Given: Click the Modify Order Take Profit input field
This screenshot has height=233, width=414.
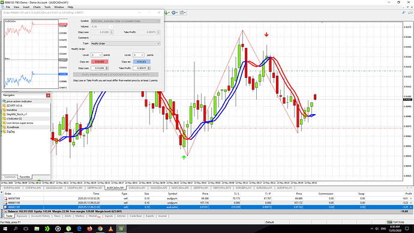Looking at the screenshot, I should (x=140, y=68).
